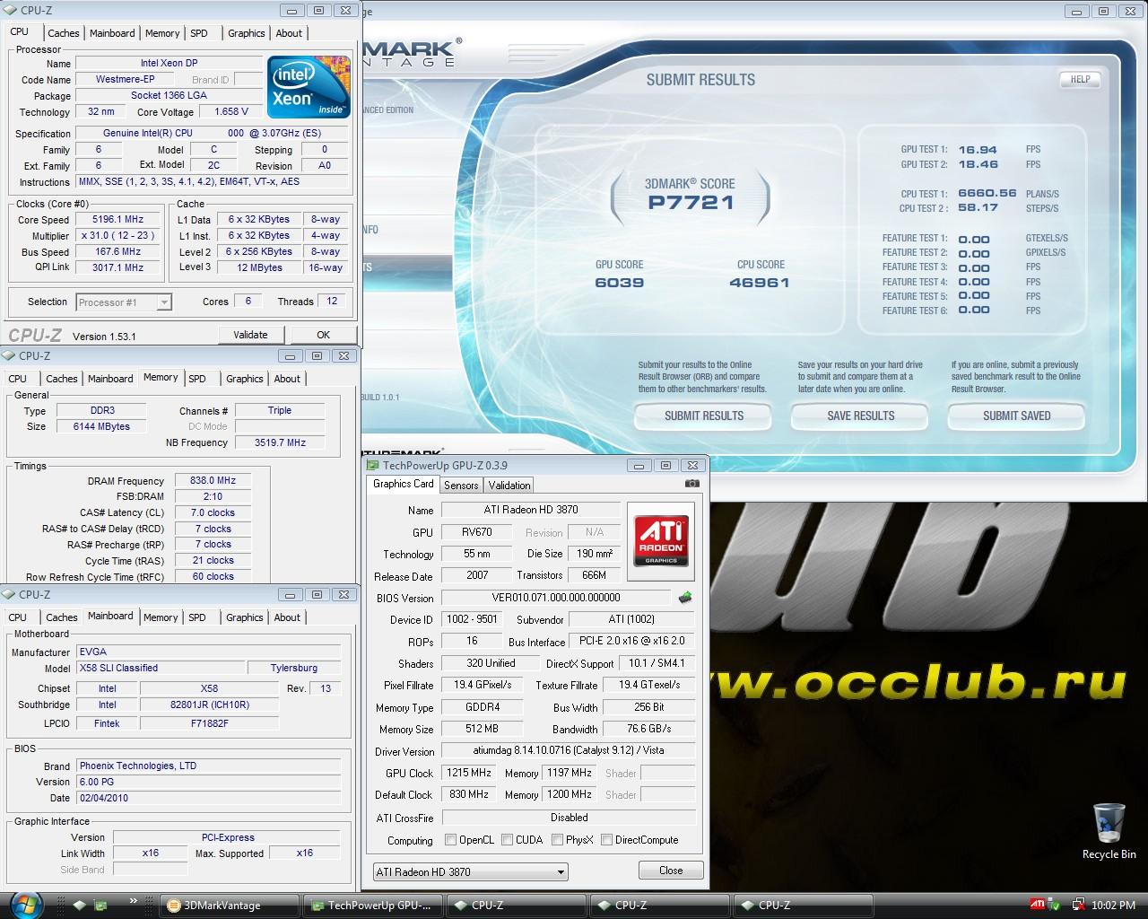Check the PhysX checkbox
Screen dimensions: 1148x919
[558, 840]
